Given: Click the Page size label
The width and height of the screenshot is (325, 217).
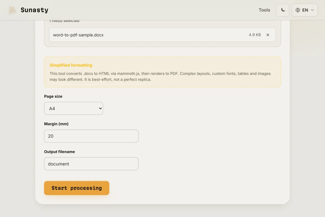Looking at the screenshot, I should click(53, 96).
